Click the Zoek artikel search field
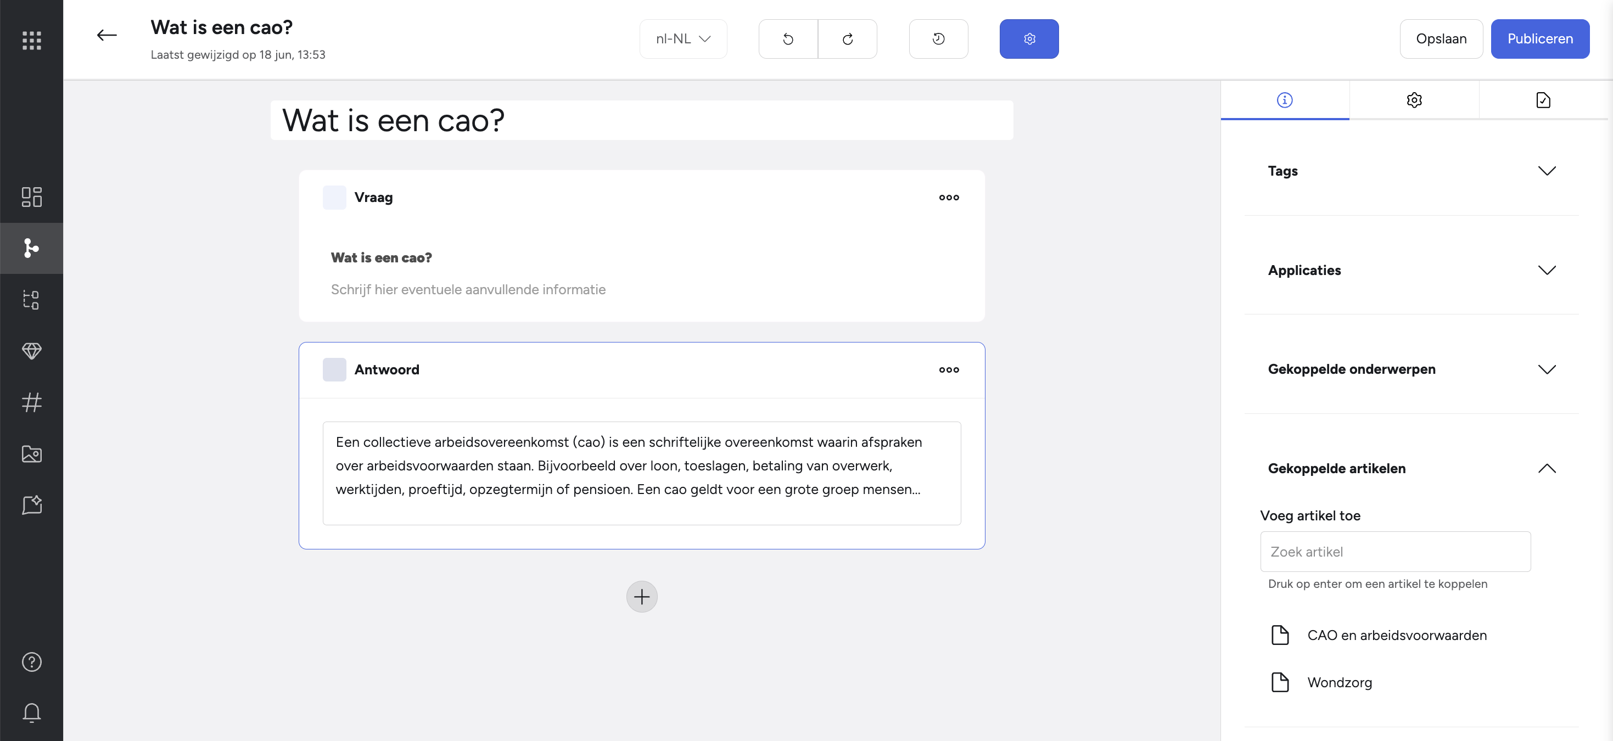The image size is (1613, 741). 1395,552
